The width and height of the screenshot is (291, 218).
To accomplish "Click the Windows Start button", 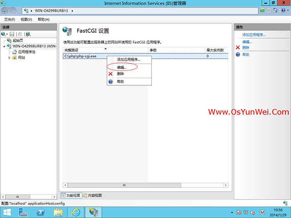I will click(8, 212).
